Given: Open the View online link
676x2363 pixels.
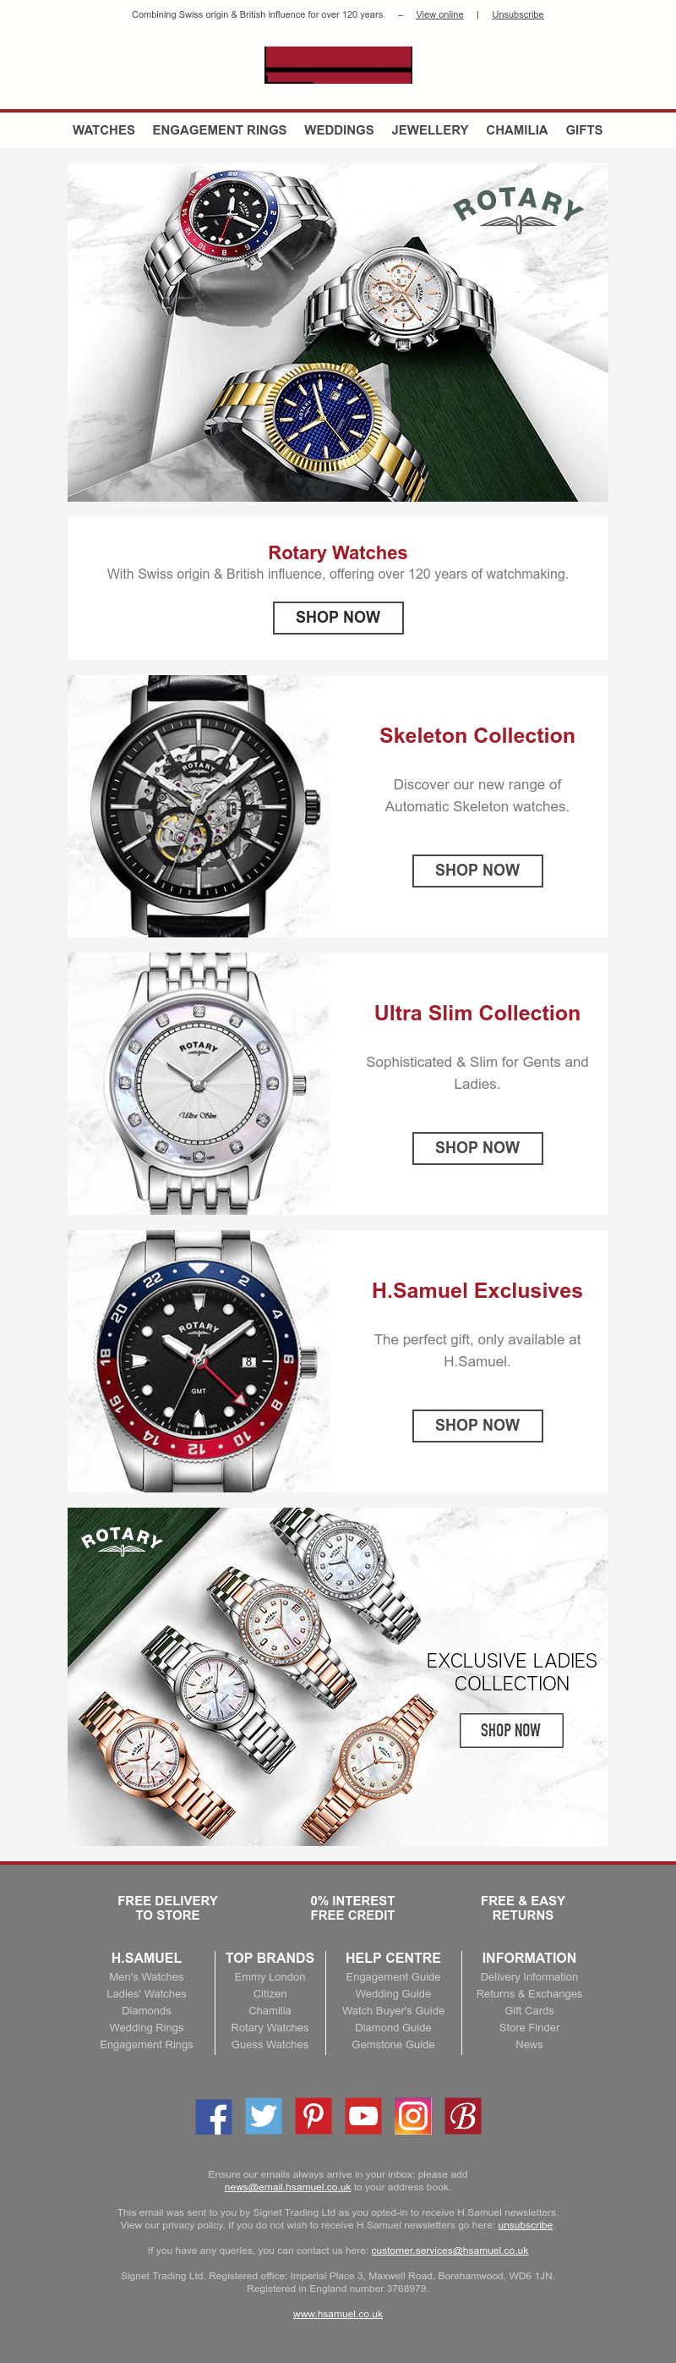Looking at the screenshot, I should click(x=439, y=14).
